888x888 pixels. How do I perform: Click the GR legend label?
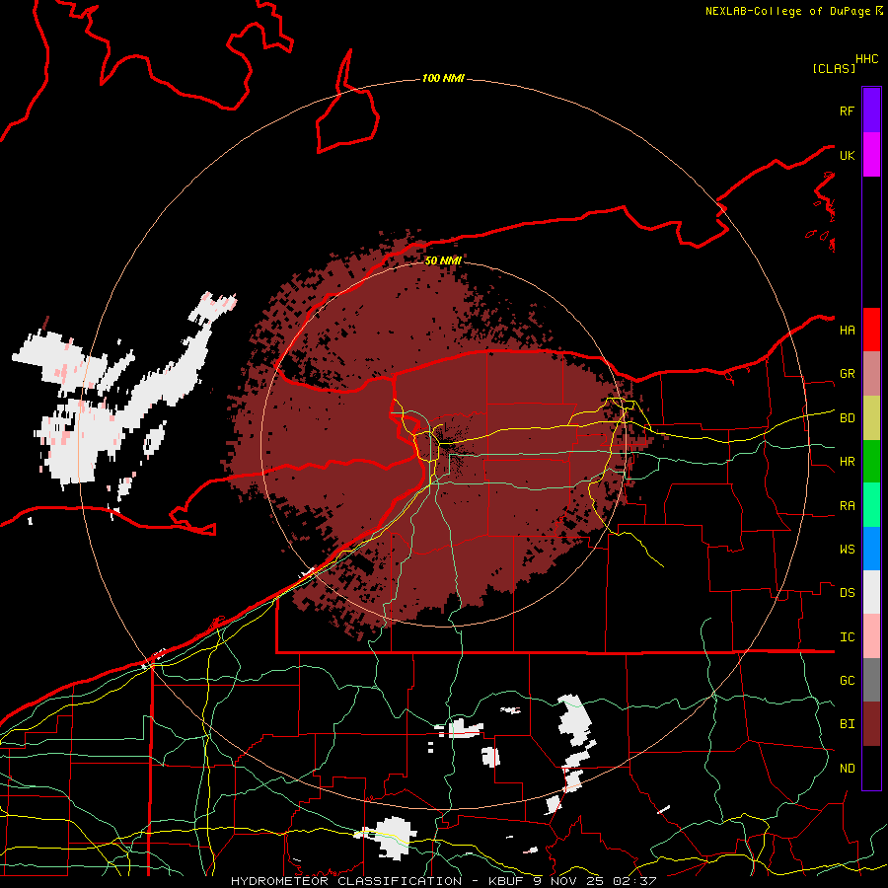pos(847,374)
